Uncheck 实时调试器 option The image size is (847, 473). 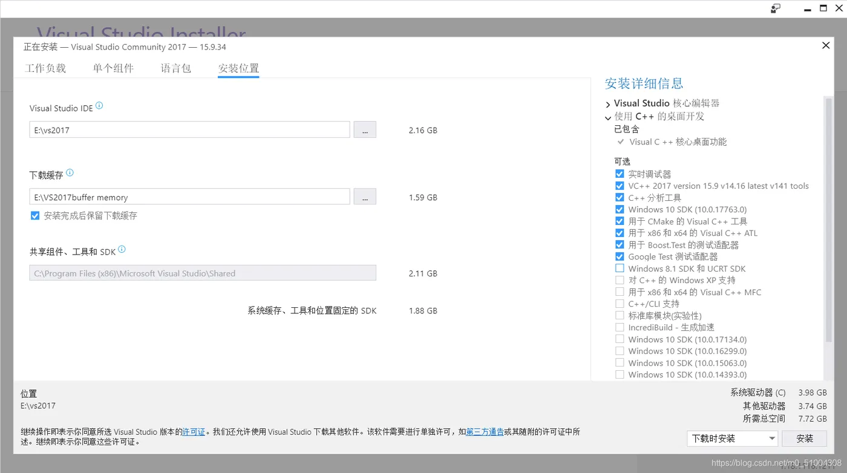click(620, 174)
